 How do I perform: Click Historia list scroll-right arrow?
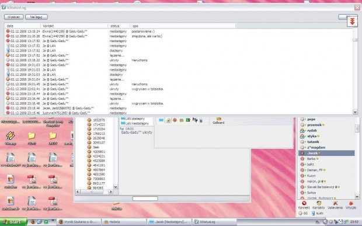(110, 192)
